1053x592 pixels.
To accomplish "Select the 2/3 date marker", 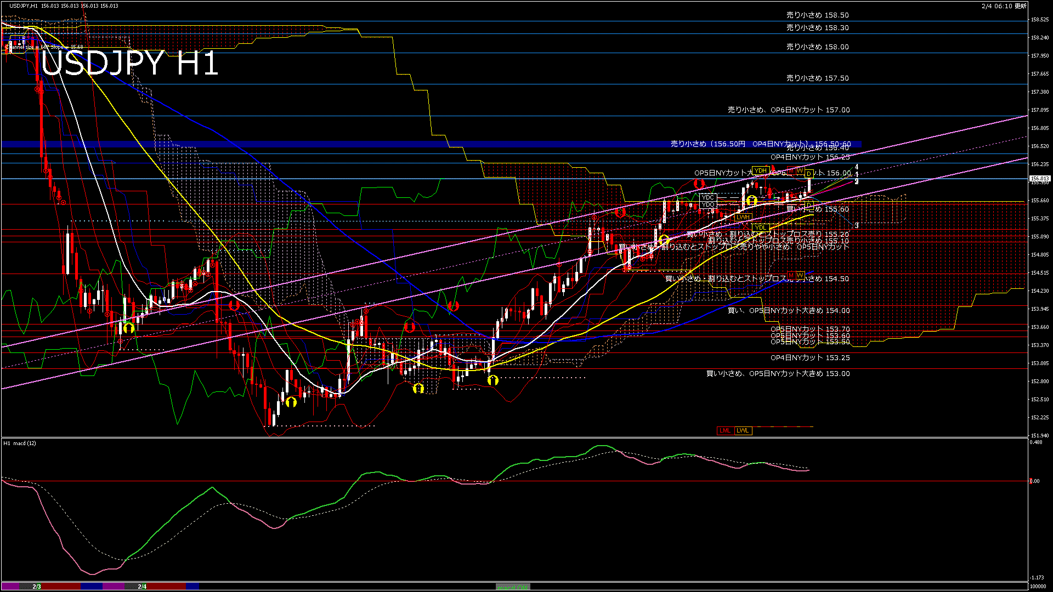I will pos(37,587).
